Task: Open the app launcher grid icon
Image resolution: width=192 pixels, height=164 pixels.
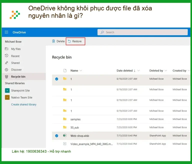Action: coord(6,32)
